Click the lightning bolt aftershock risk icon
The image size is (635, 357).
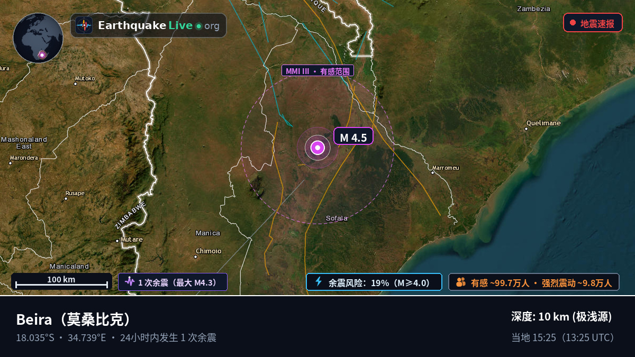pos(319,282)
